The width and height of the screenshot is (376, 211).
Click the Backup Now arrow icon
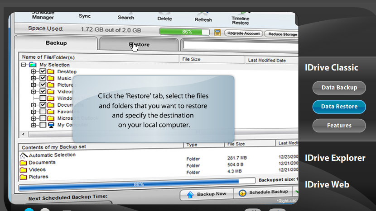(x=190, y=195)
